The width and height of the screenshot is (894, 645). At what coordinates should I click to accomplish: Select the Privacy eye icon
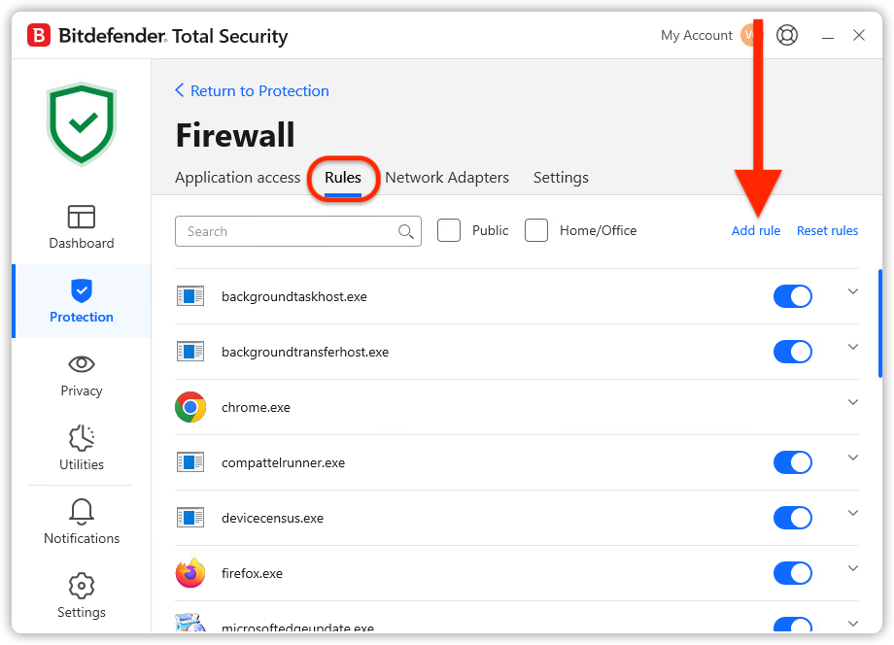[x=81, y=364]
